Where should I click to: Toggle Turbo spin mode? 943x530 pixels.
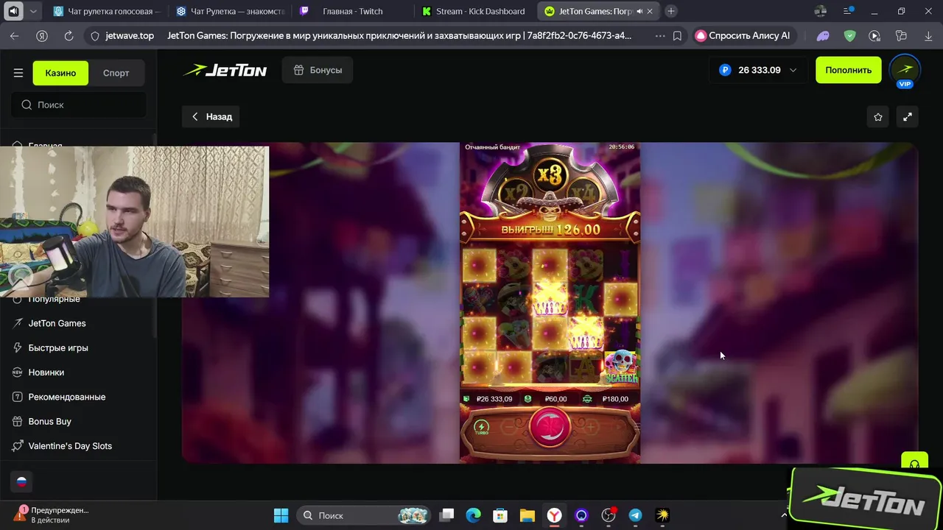(481, 427)
